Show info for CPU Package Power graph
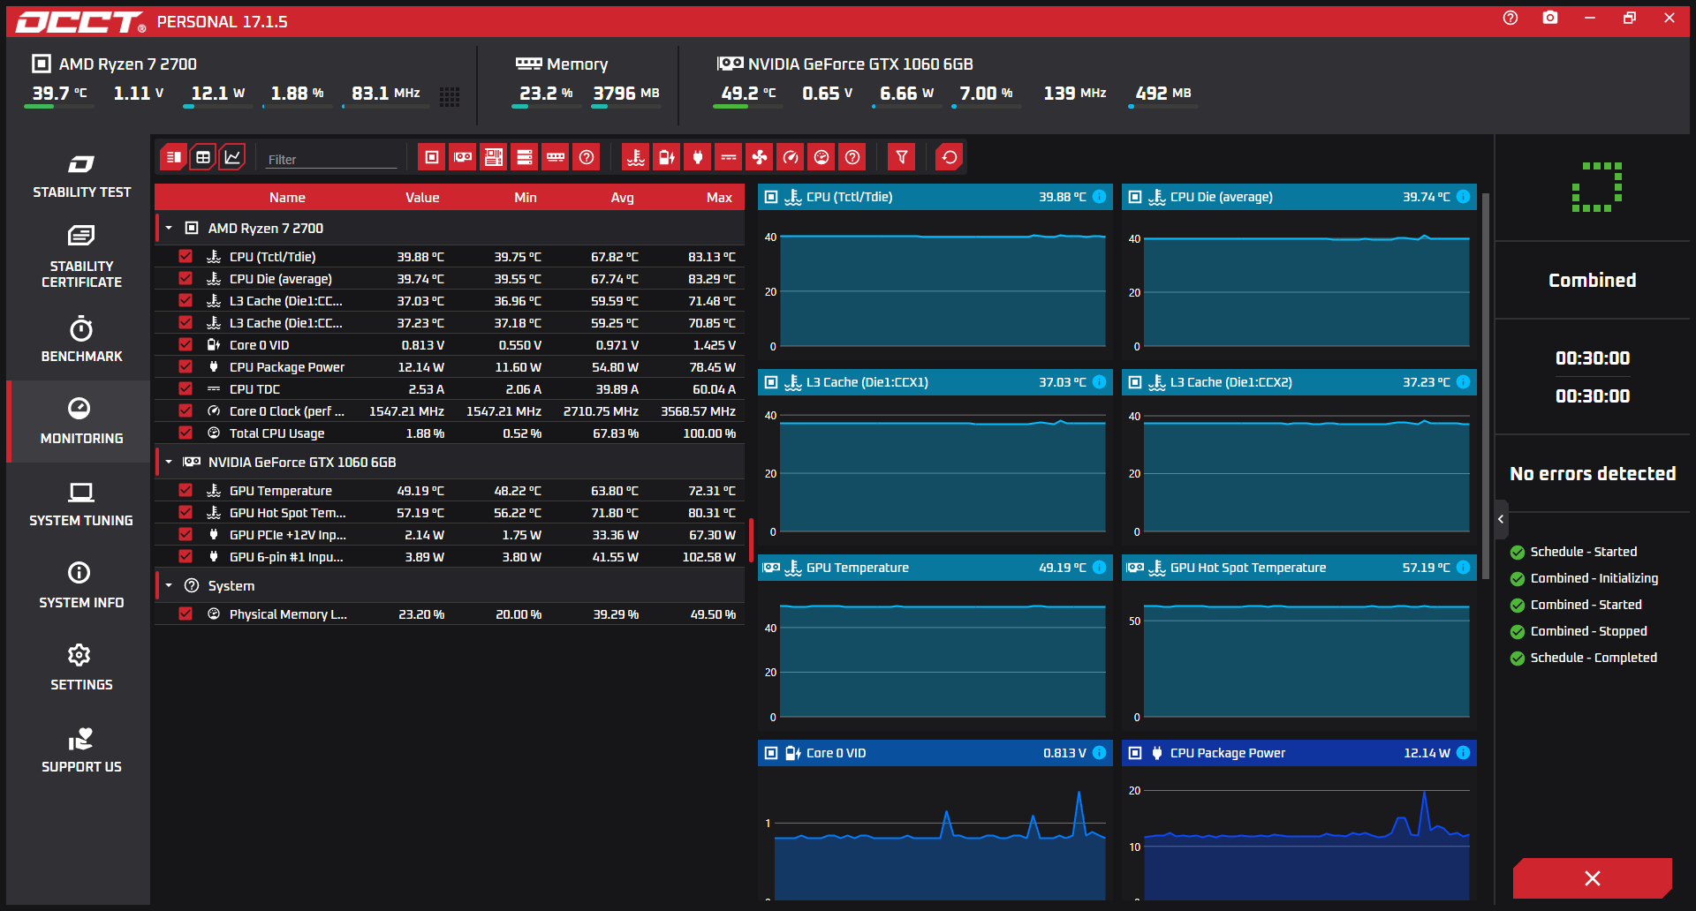Viewport: 1696px width, 911px height. 1463,753
